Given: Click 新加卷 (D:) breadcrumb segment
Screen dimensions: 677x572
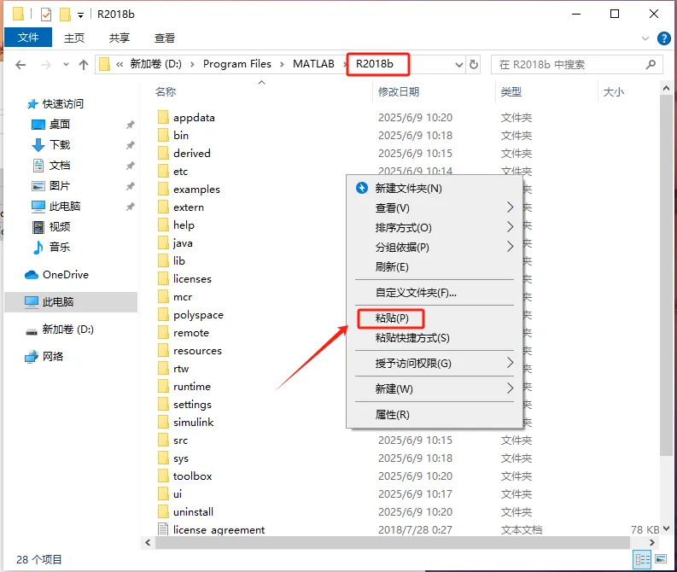Looking at the screenshot, I should (156, 64).
